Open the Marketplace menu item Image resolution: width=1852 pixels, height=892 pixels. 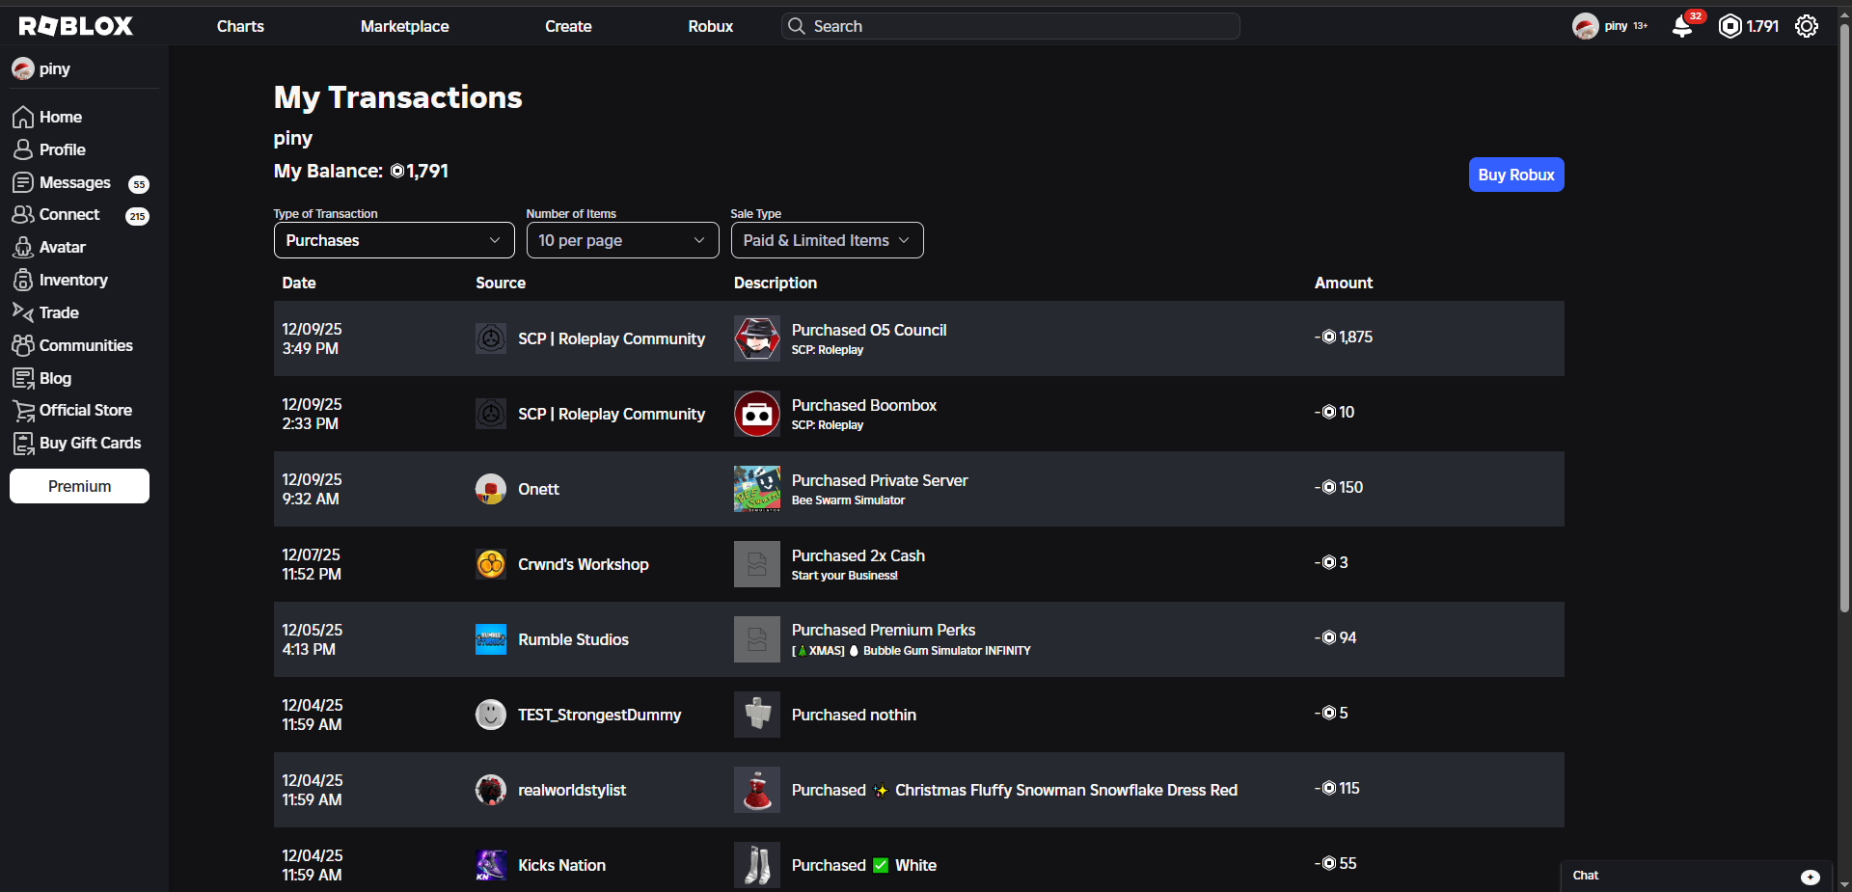pos(405,26)
